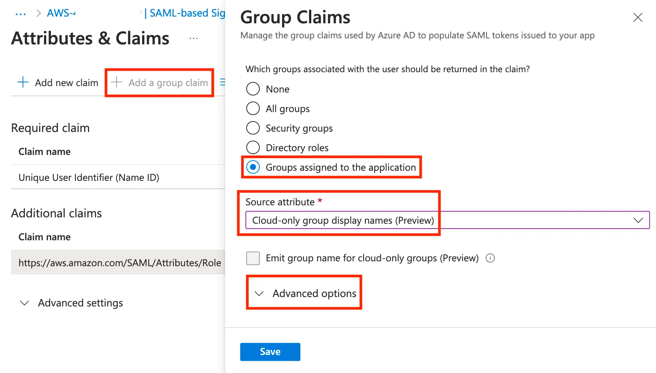Select the None radio option
The image size is (656, 373).
pos(253,89)
